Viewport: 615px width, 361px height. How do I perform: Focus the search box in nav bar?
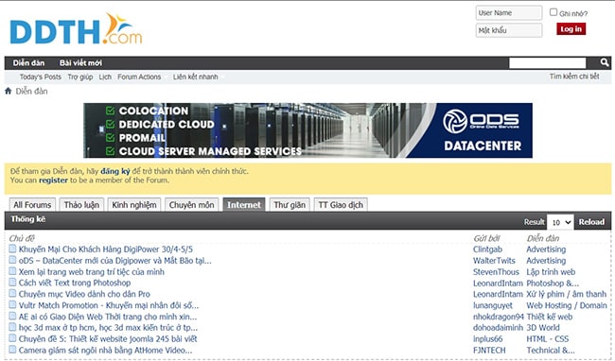tap(547, 62)
